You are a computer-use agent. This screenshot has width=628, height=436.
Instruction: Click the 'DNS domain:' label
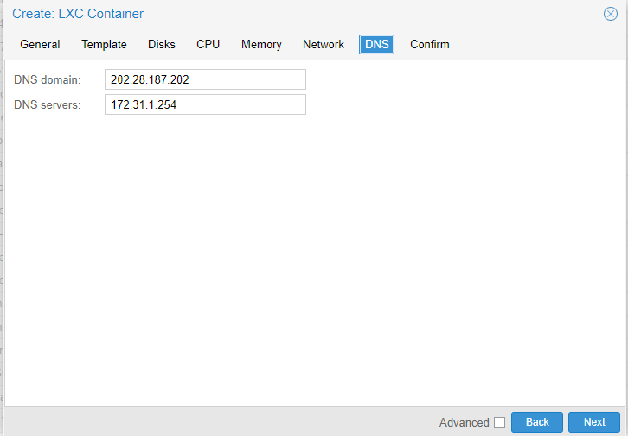pyautogui.click(x=48, y=80)
